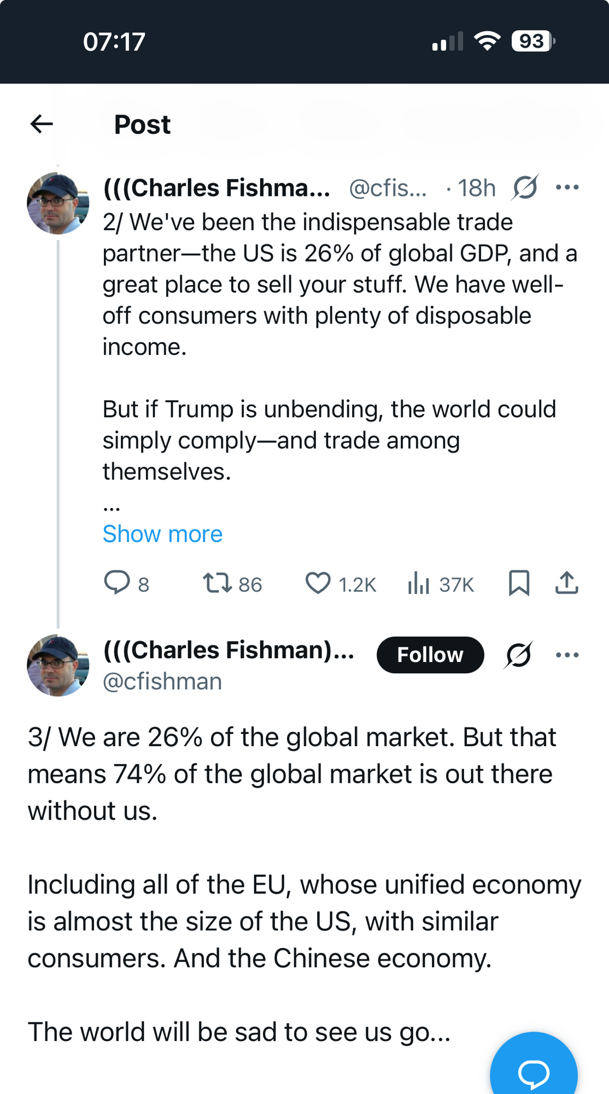
Task: Open reply icon on the 2/ post
Action: point(117,583)
